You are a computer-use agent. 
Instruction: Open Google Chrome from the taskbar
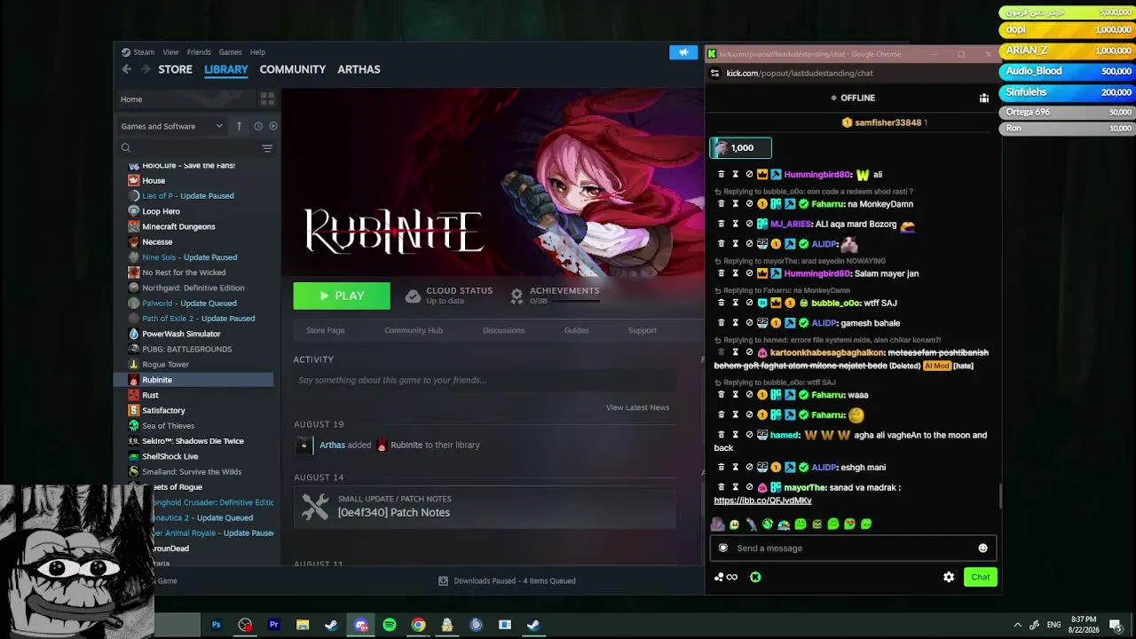point(418,625)
